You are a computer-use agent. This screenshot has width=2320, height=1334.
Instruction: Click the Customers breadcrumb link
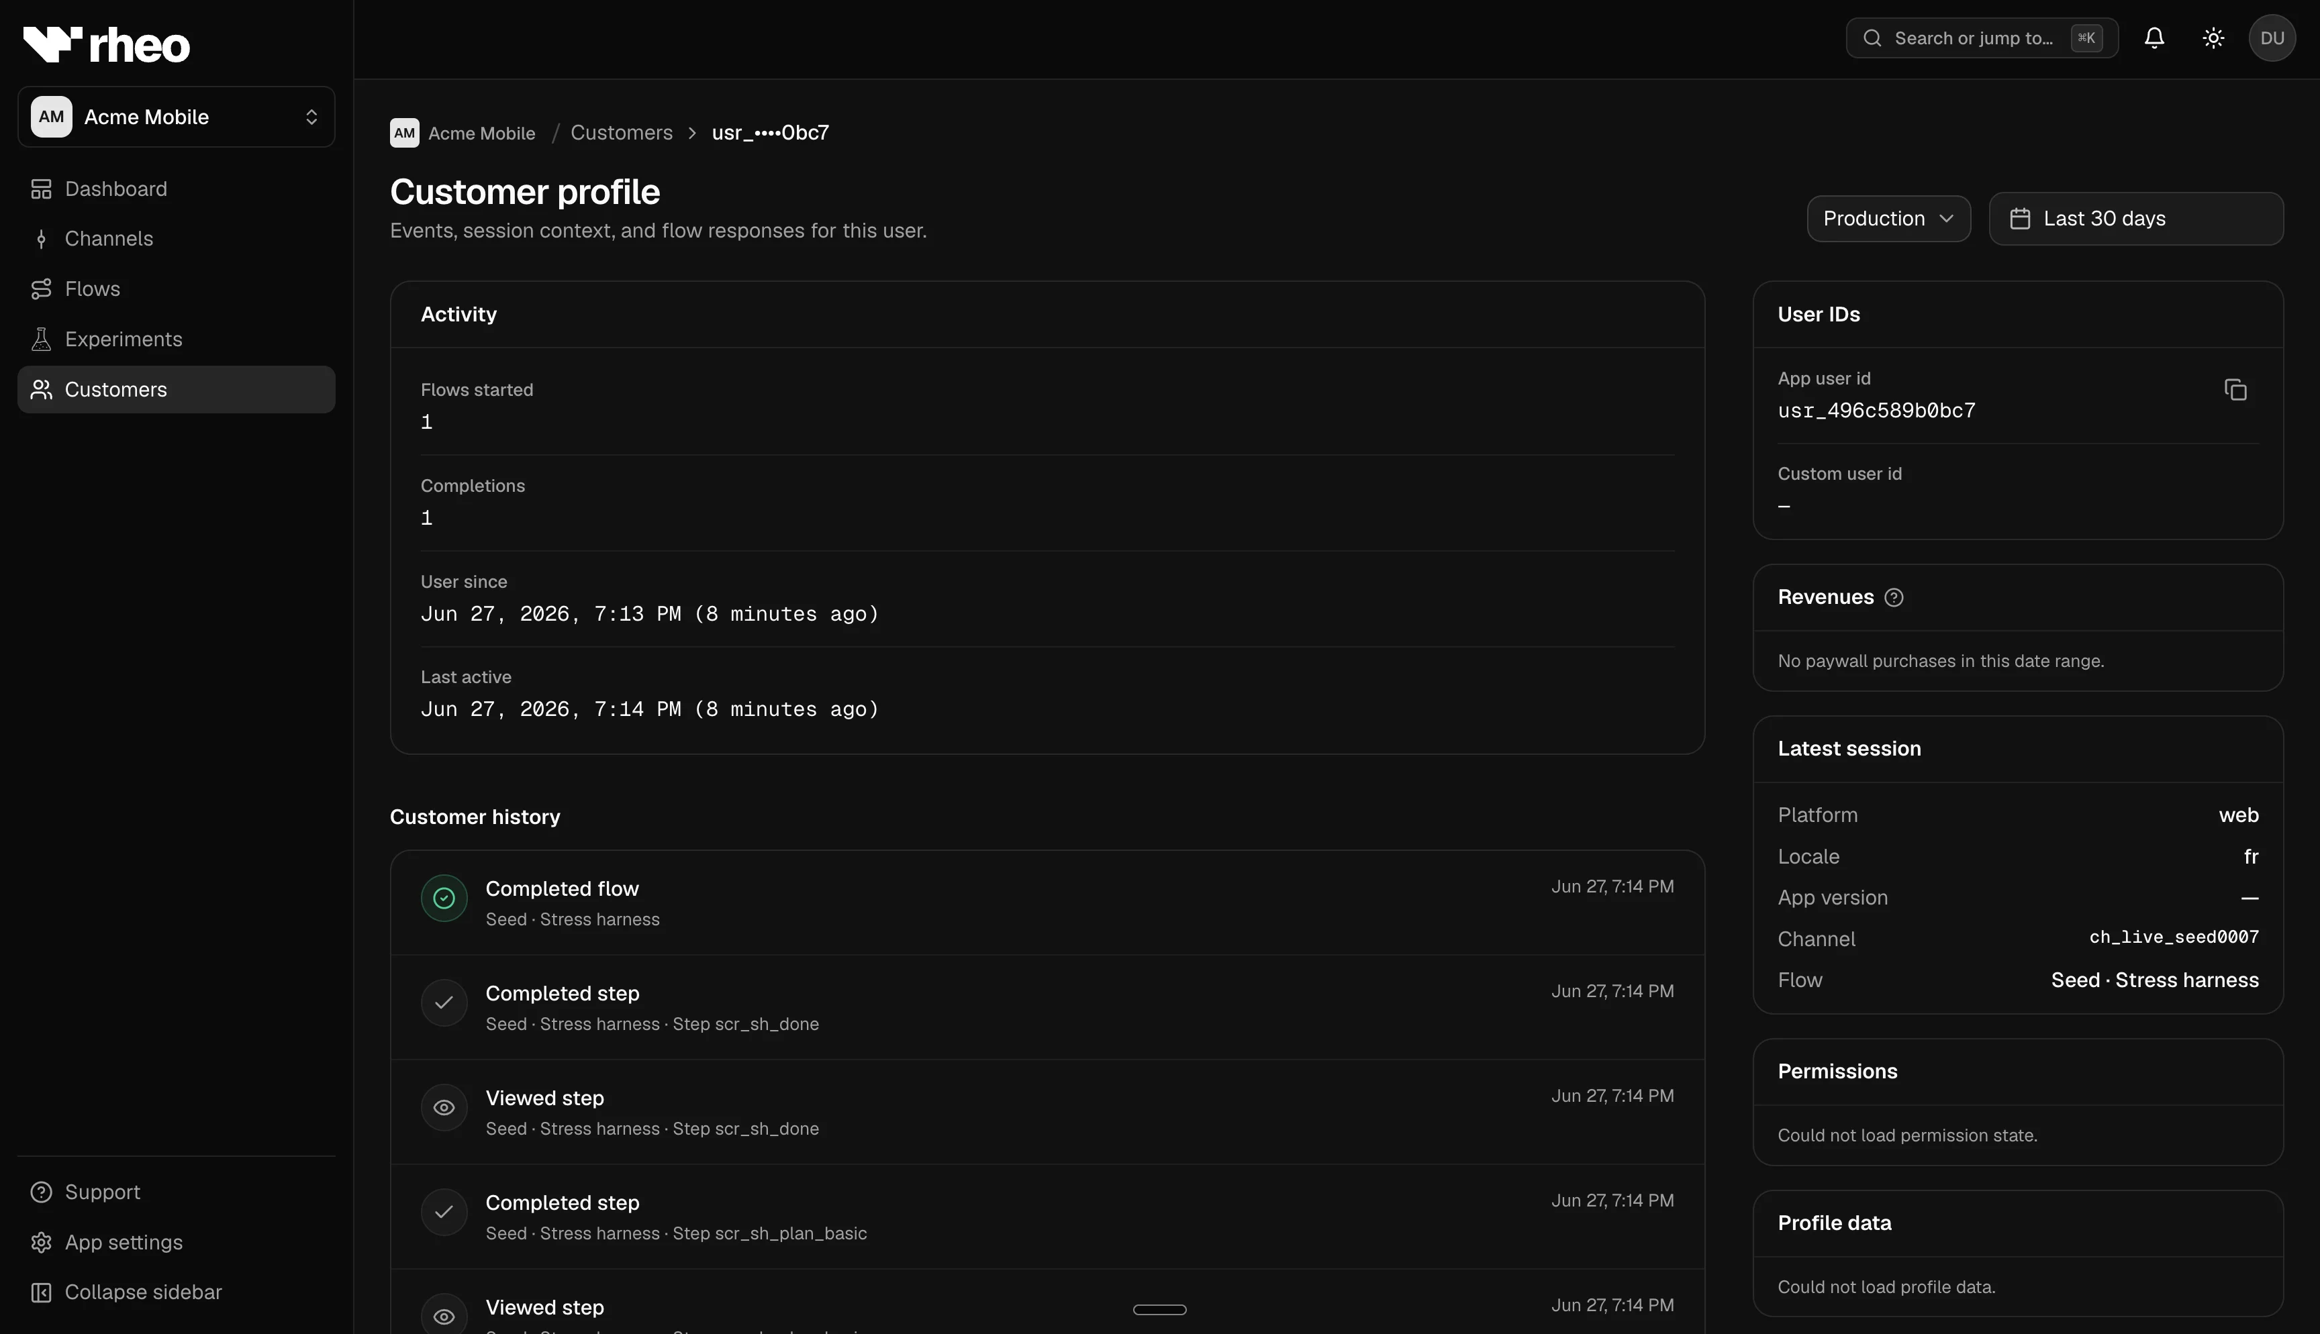621,133
